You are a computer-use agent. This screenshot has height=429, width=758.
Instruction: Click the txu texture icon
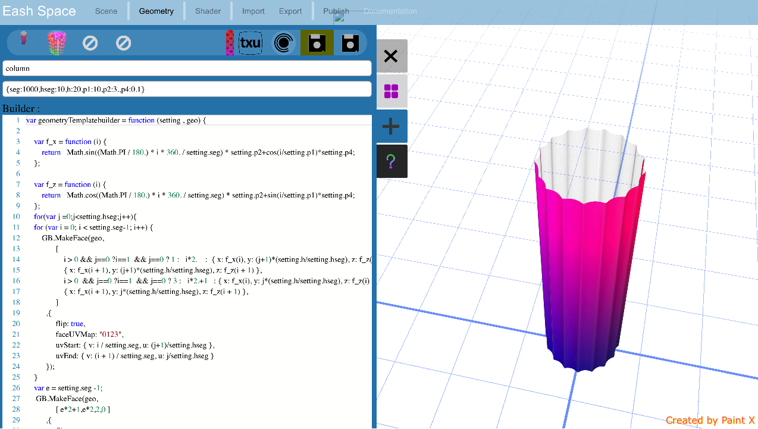[250, 43]
